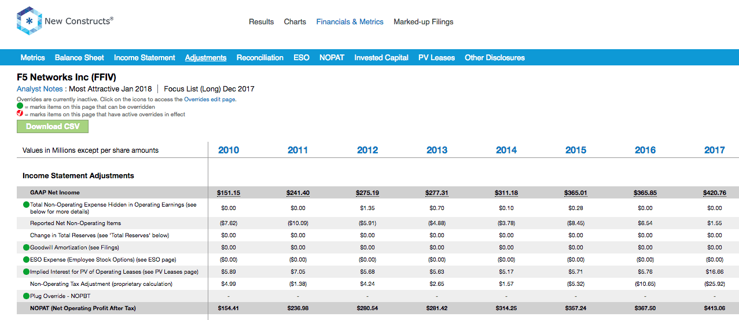Click GAAP Net Income value $365.85

click(645, 193)
